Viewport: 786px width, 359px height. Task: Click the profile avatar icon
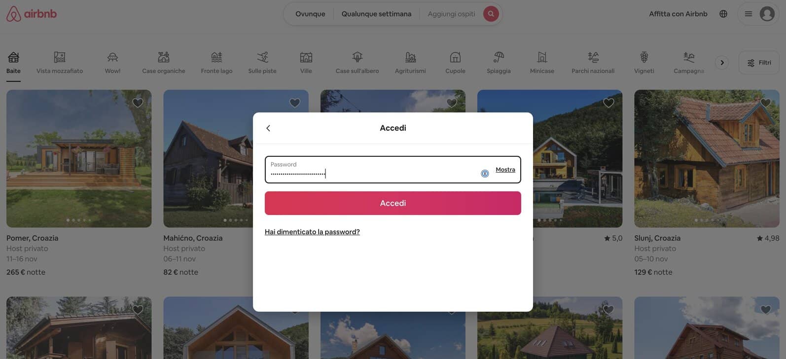coord(767,14)
